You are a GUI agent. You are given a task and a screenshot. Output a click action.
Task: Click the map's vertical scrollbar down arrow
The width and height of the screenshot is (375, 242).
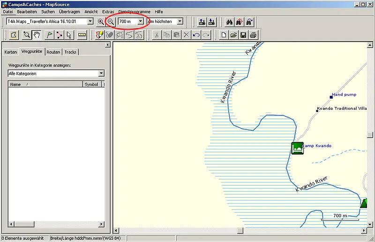[x=370, y=224]
